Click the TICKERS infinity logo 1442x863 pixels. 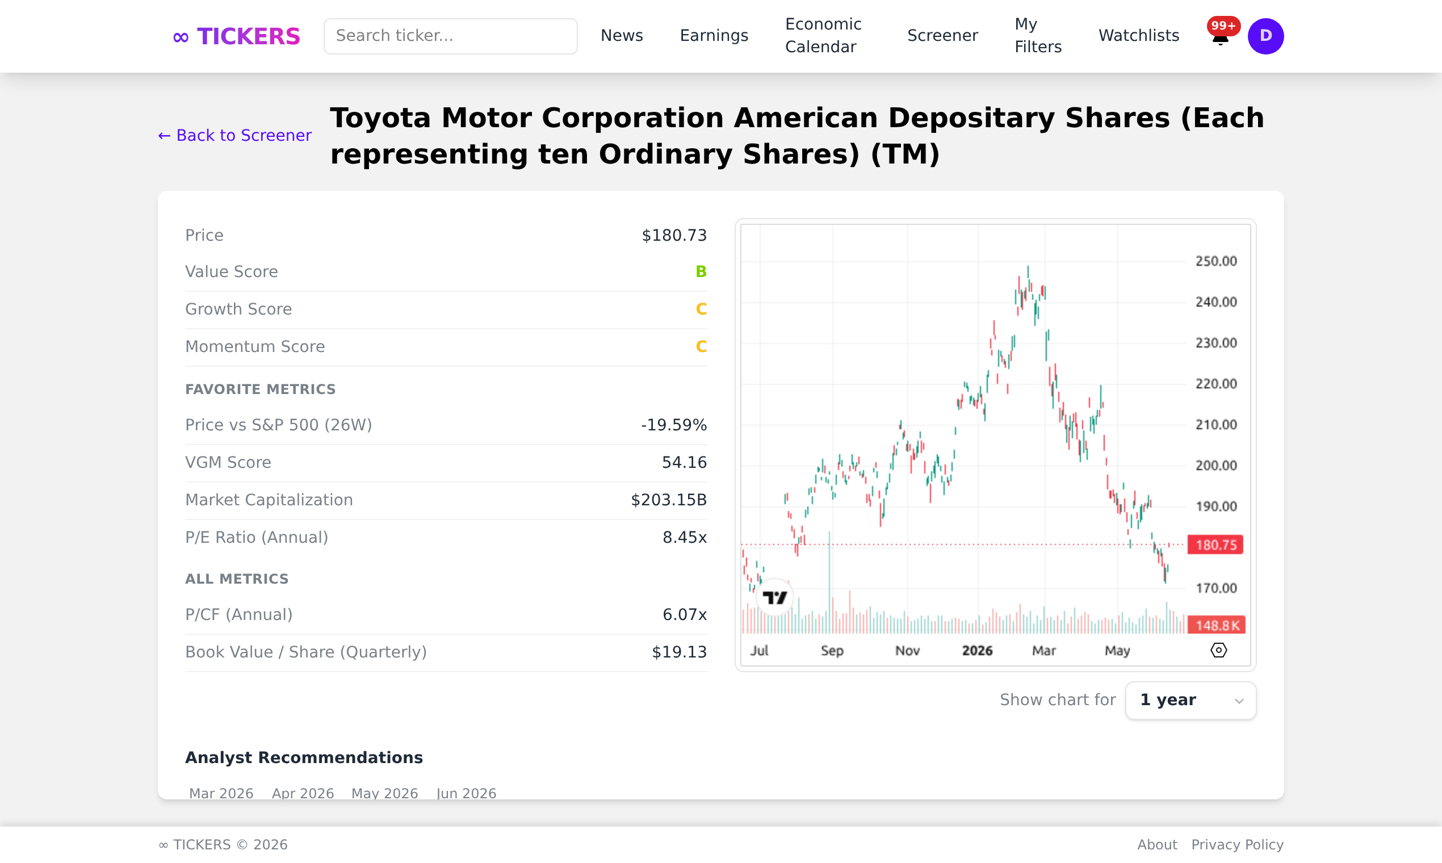click(236, 36)
